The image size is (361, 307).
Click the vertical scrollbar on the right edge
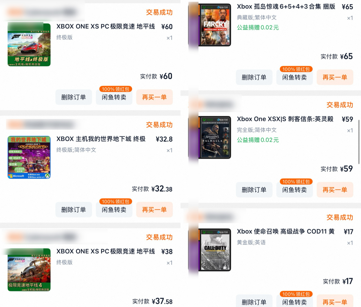coord(359,142)
